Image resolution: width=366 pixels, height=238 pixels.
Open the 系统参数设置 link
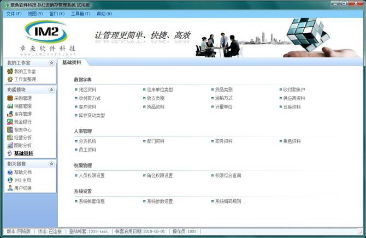tap(160, 201)
